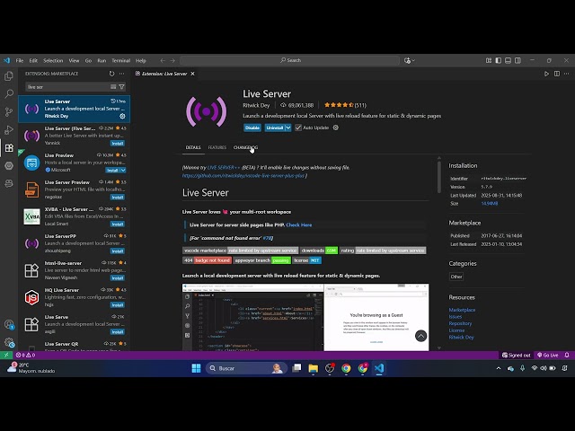Open the Check Here link
This screenshot has width=575, height=431.
click(x=299, y=225)
